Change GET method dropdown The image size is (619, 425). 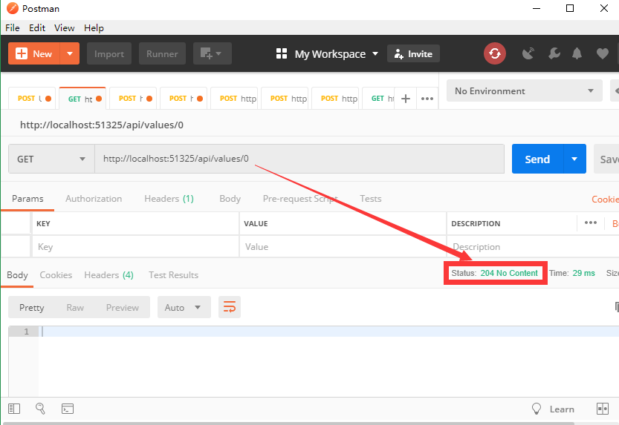tap(51, 159)
